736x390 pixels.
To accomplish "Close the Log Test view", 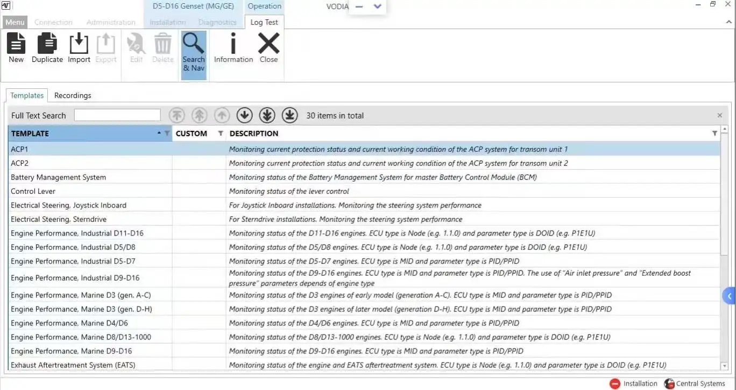I will 268,48.
